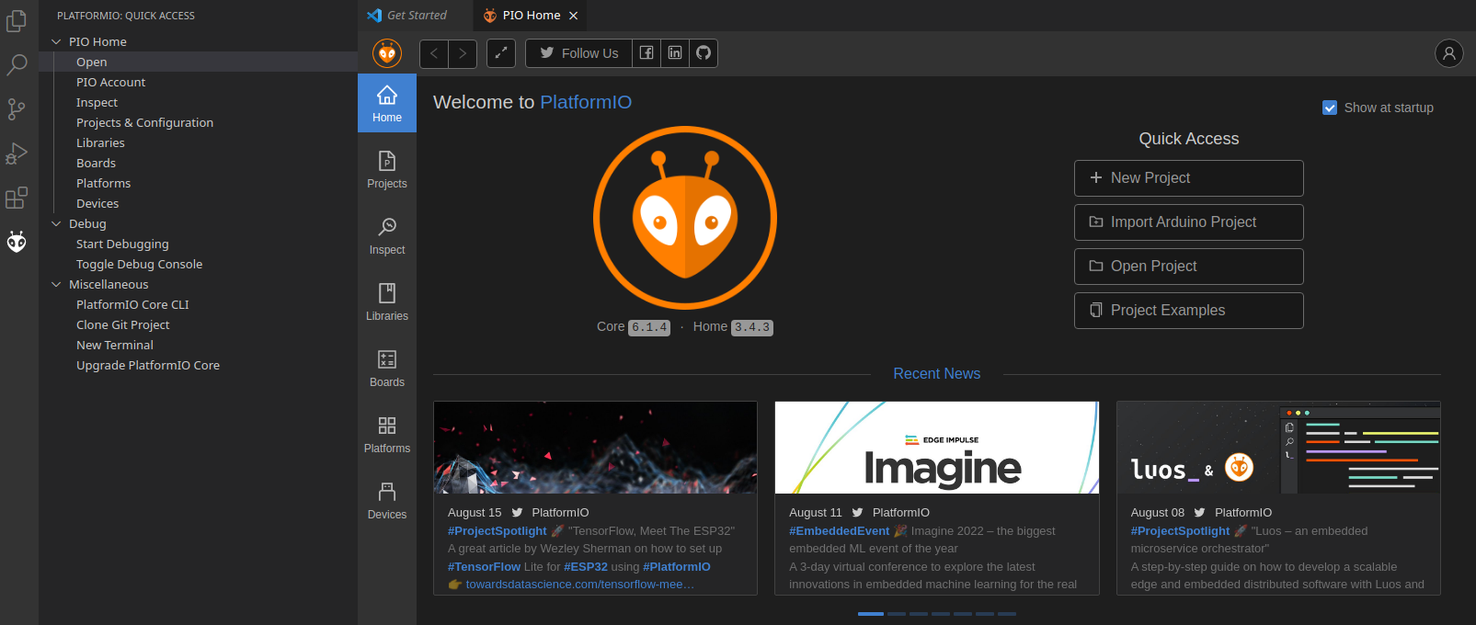Click the Core version 6.1.4 badge
This screenshot has height=625, width=1476.
tap(649, 327)
